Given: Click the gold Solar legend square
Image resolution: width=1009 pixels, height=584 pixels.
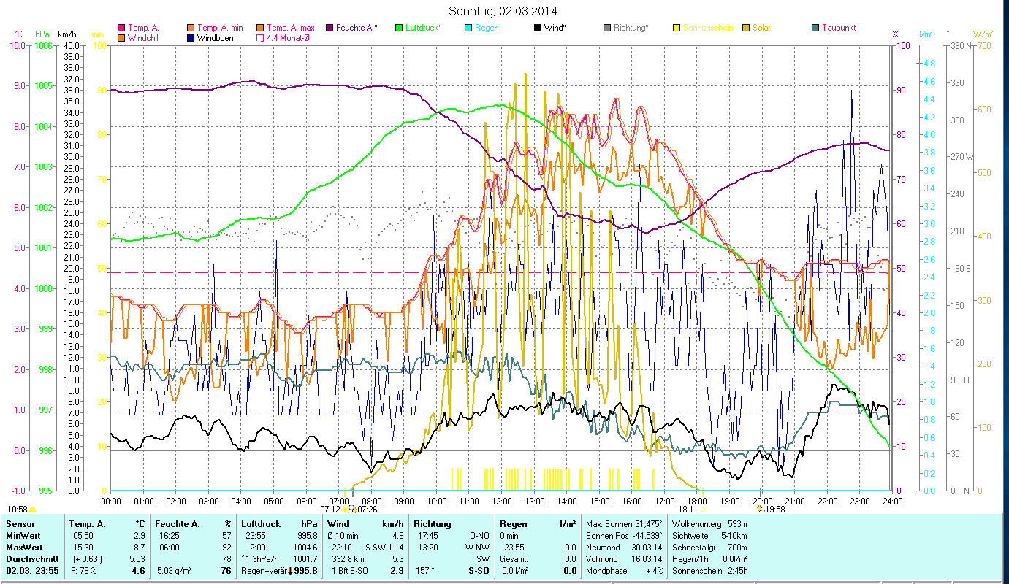Looking at the screenshot, I should (x=746, y=28).
